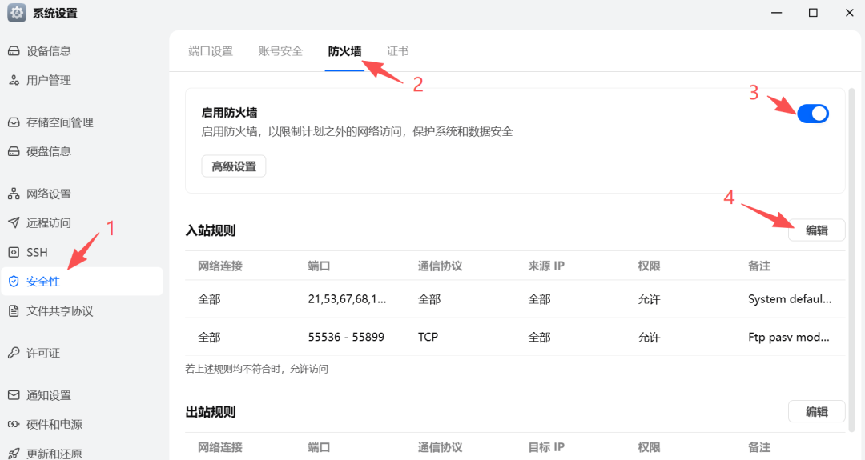
Task: Select 安全性 in the sidebar
Action: point(82,282)
